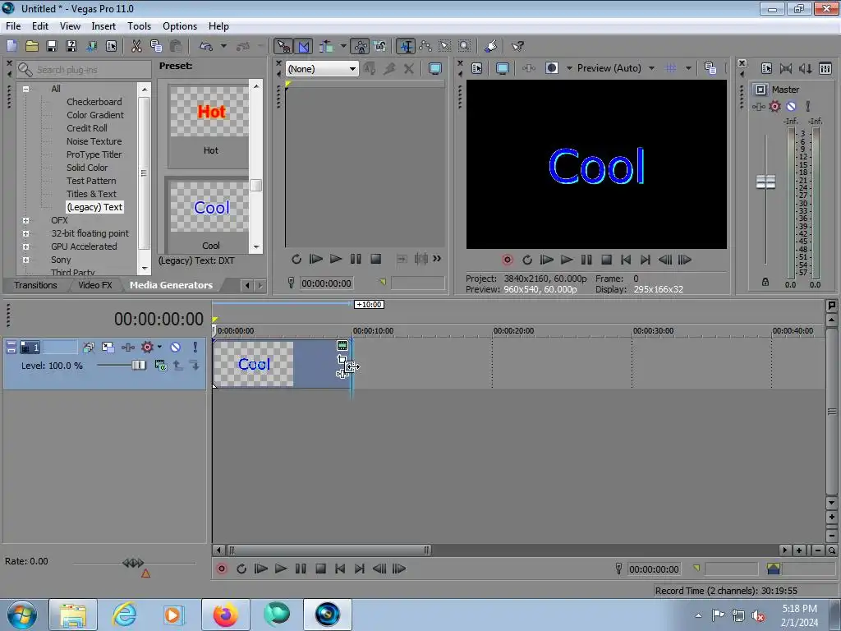Select the Envelope Edit tool icon

(x=425, y=46)
